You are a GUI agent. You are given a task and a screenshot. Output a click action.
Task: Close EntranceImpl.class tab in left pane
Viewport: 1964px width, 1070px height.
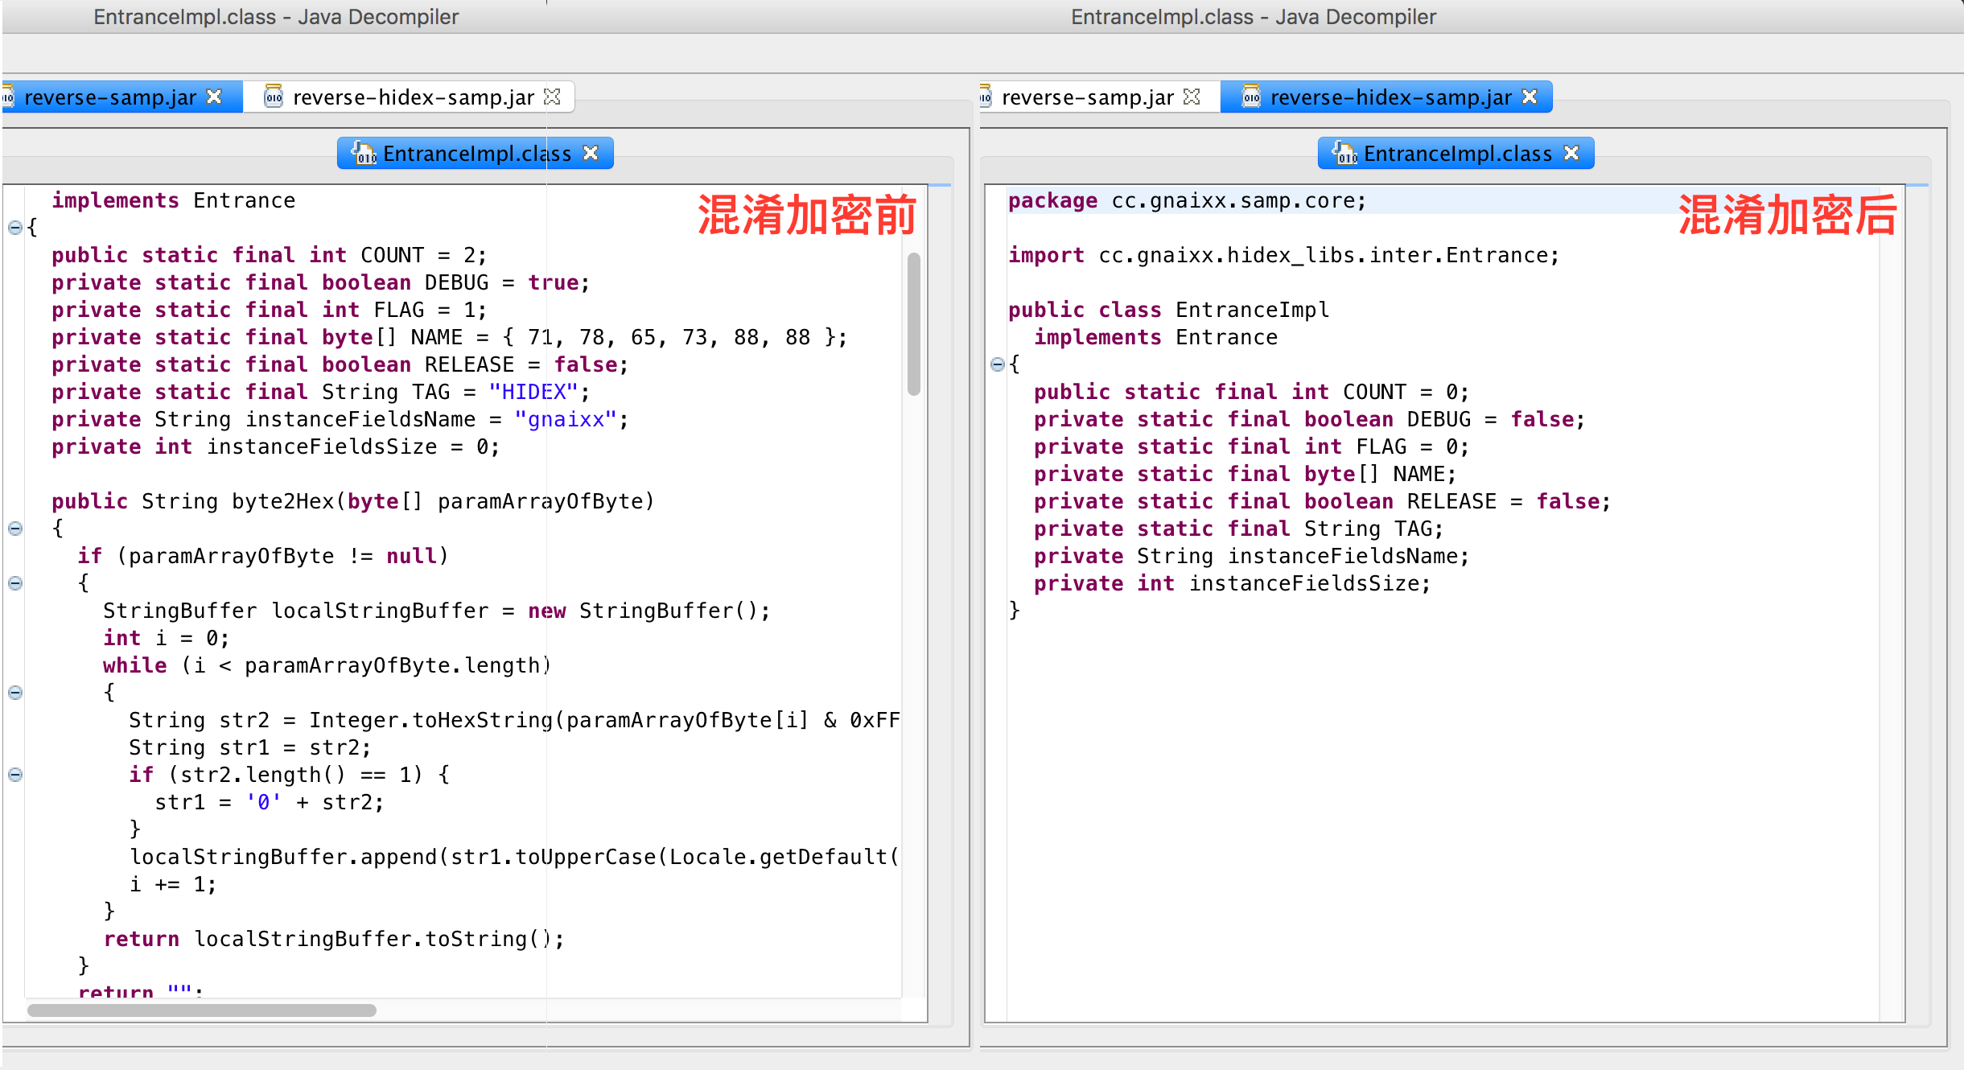point(591,153)
